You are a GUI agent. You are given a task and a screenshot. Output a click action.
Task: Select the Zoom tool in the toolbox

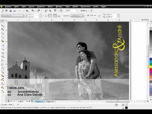coord(2,33)
